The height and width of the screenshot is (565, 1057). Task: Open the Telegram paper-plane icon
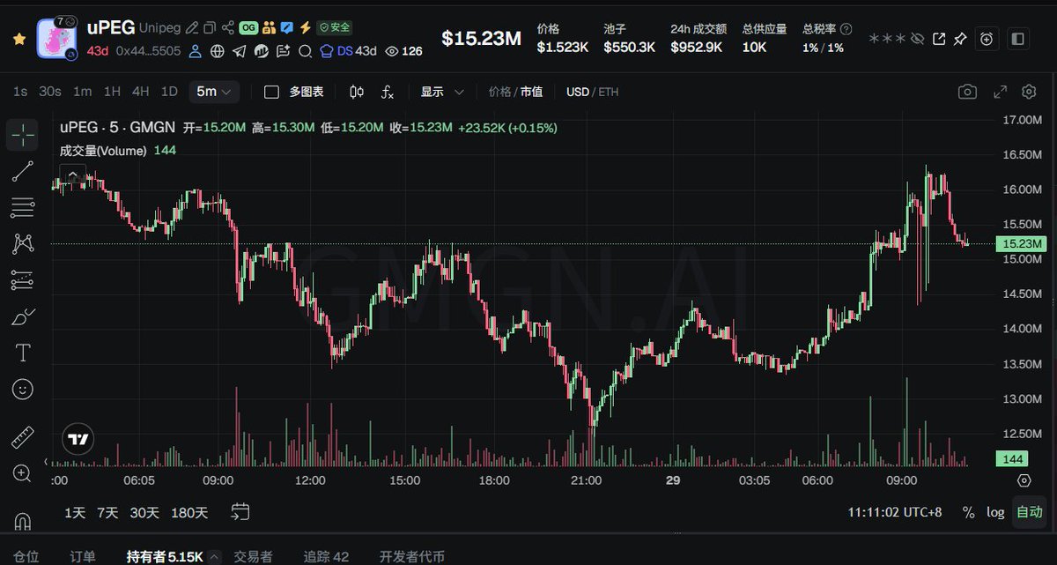click(239, 51)
